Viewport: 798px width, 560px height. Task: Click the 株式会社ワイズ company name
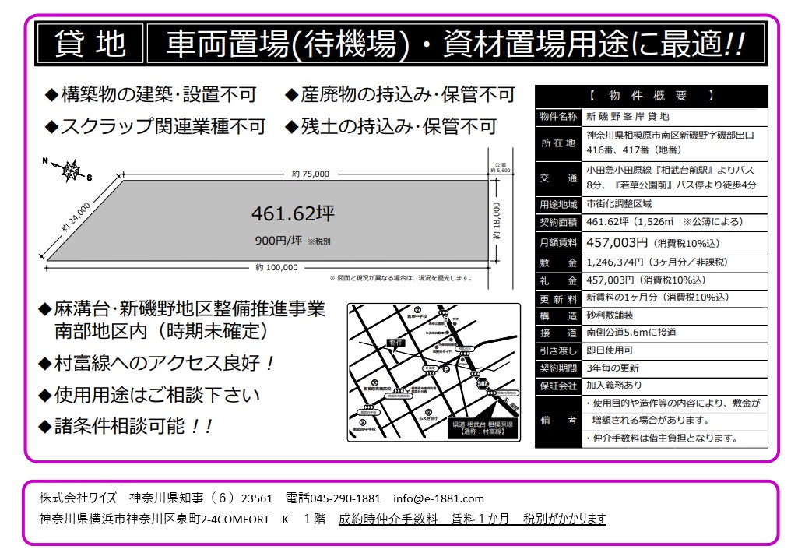(x=78, y=498)
